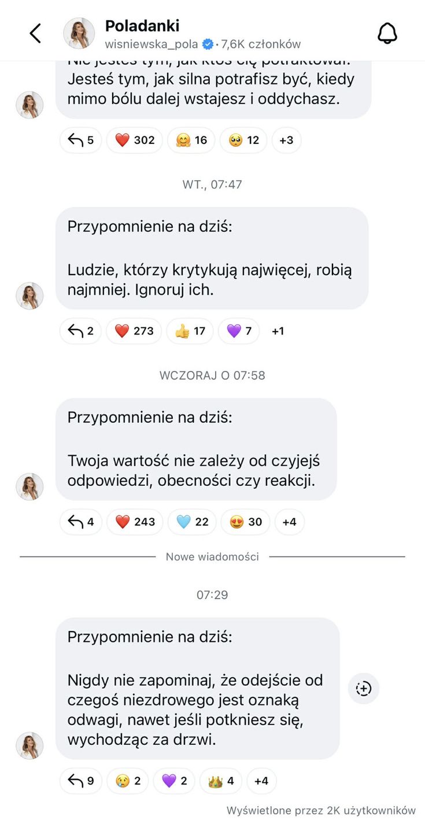Expand the +4 reactions under the WCZORAJ message
Screen dimensions: 425x832
pos(289,522)
